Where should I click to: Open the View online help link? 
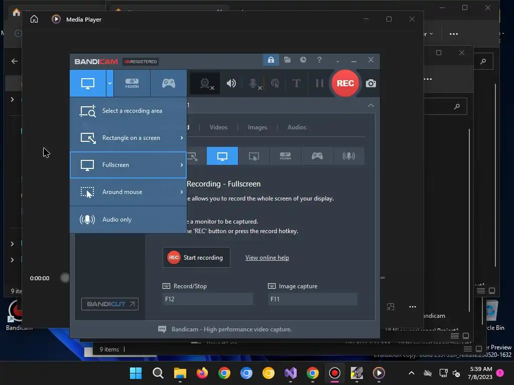coord(267,258)
